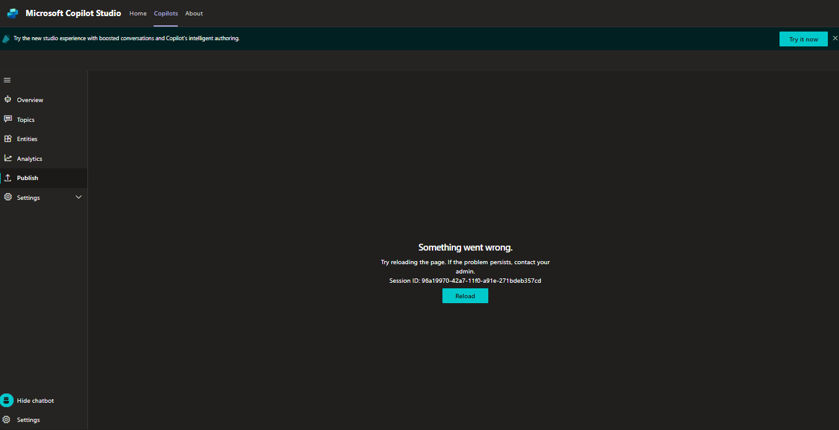839x430 pixels.
Task: Collapse the sidebar with hamburger icon
Action: (x=7, y=80)
